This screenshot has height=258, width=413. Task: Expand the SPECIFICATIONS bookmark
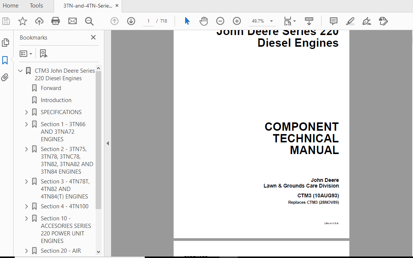(26, 112)
